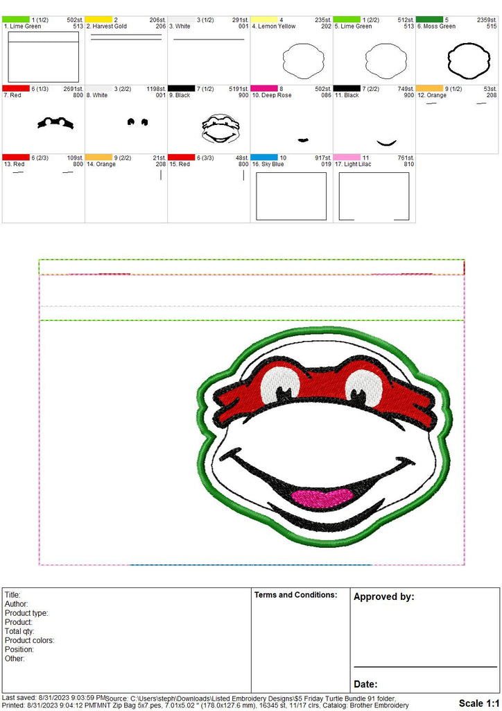502x711 pixels.
Task: Pick the Light Lilac color swatch
Action: click(347, 158)
